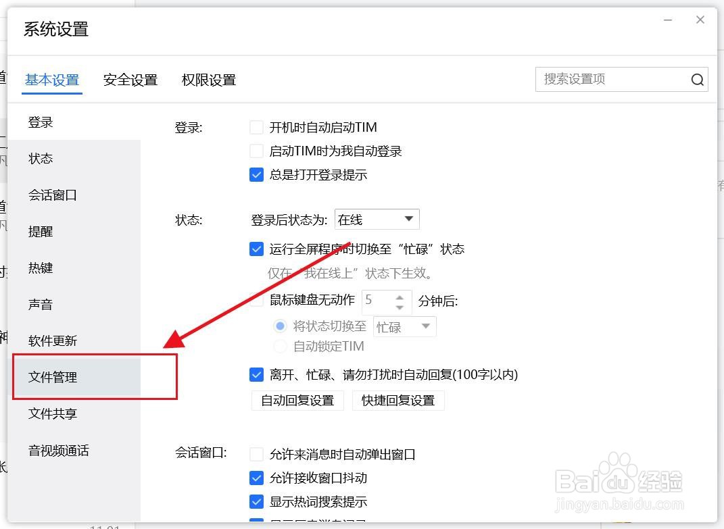724x529 pixels.
Task: Select 文件共享 in the sidebar
Action: (74, 413)
